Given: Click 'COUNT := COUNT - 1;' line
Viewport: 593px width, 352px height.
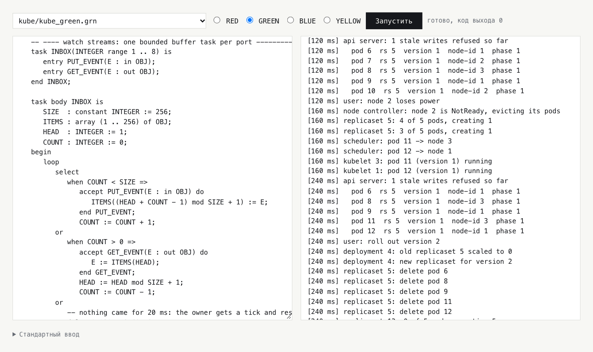Looking at the screenshot, I should (117, 292).
